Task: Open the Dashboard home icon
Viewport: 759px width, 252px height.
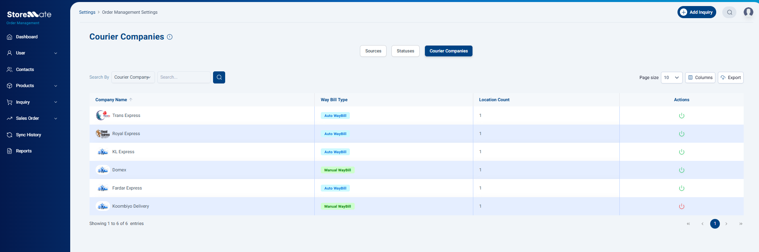Action: coord(10,37)
